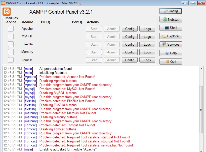Open MySQL Config menu
This screenshot has height=152, width=206.
tap(130, 37)
